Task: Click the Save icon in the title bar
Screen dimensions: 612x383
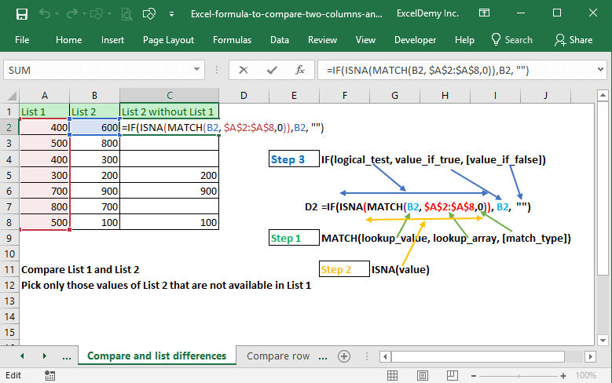Action: point(22,14)
